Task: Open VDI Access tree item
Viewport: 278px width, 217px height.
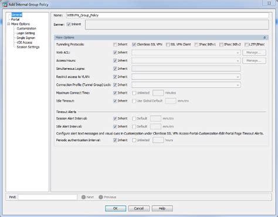Action: pos(25,42)
